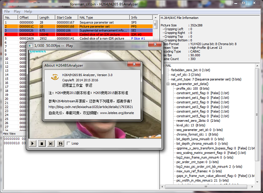
Task: Select the Sequence parameter set row
Action: pos(78,22)
